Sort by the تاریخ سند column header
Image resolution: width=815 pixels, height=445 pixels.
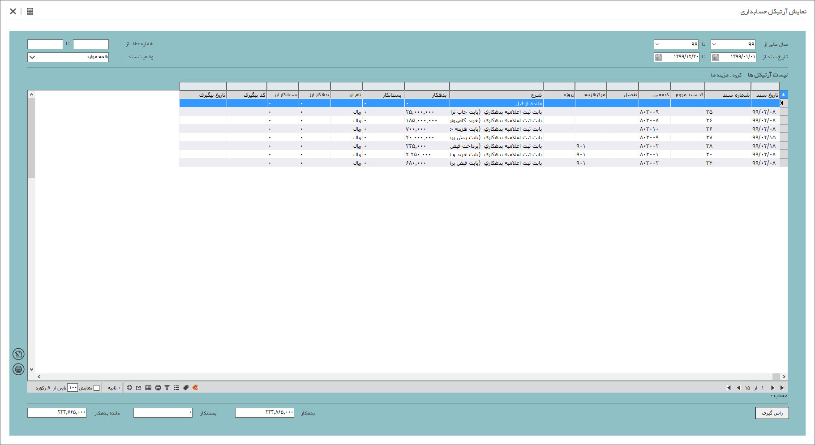pyautogui.click(x=765, y=95)
